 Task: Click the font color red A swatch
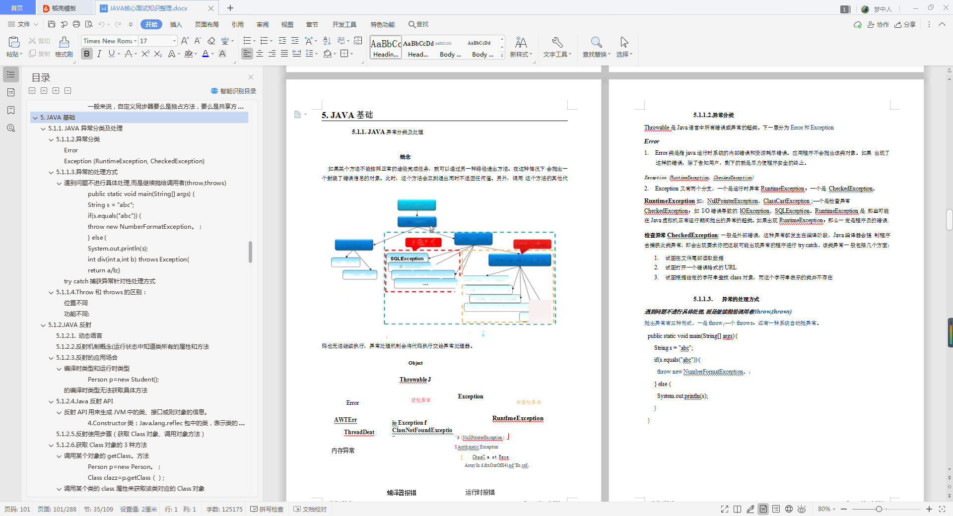pos(205,54)
